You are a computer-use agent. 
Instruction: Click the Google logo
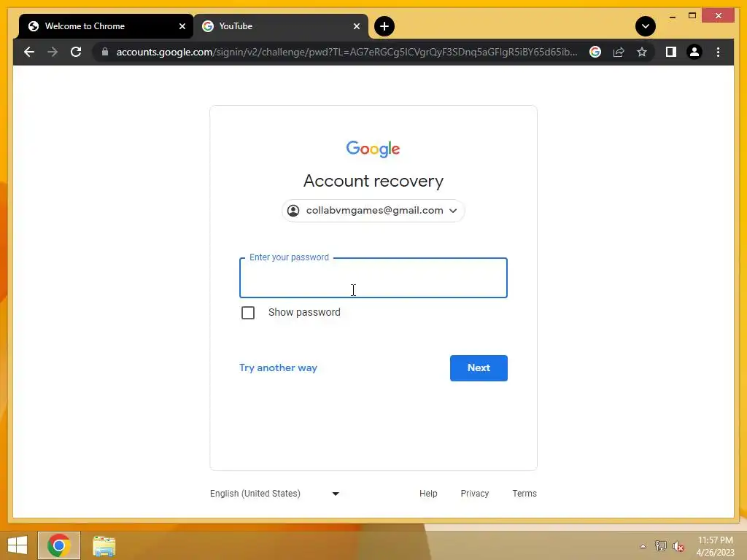point(373,149)
